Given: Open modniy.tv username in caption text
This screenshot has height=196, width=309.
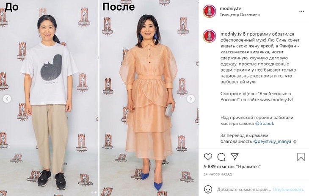Looking at the screenshot, I should pos(231,34).
